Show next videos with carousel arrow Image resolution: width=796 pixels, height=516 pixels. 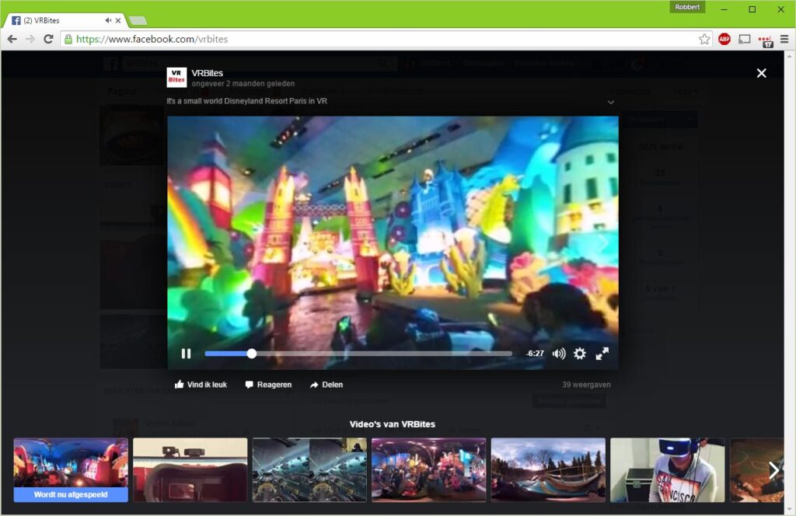pyautogui.click(x=773, y=470)
